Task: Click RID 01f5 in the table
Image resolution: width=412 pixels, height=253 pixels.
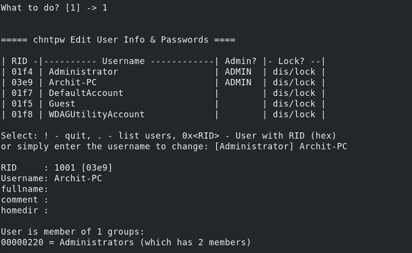Action: (x=22, y=104)
